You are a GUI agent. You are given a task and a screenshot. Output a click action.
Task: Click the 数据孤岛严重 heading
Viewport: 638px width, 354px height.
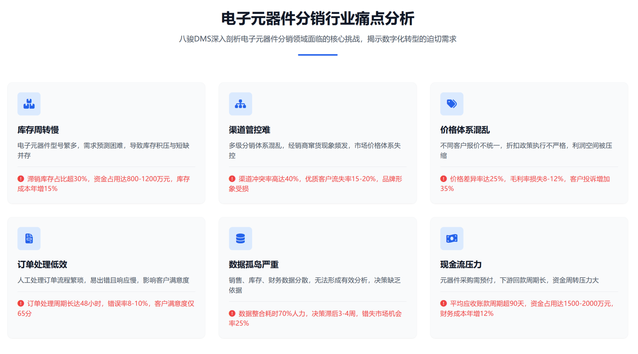pos(254,265)
